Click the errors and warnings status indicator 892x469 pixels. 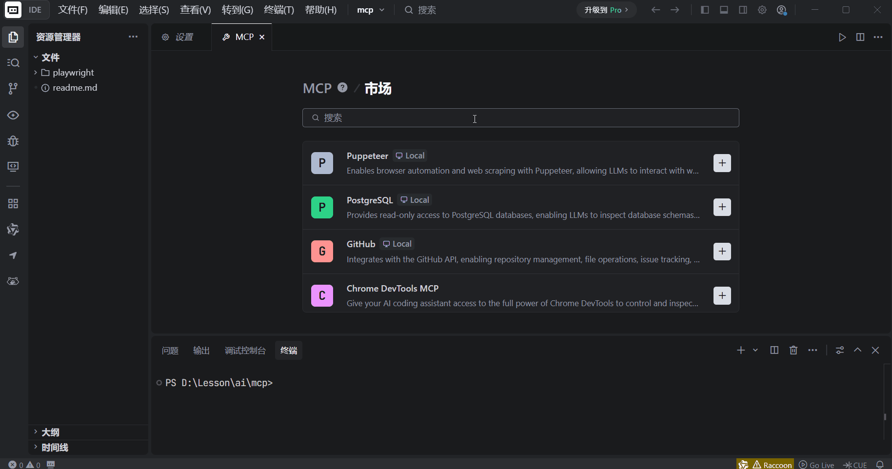[24, 465]
